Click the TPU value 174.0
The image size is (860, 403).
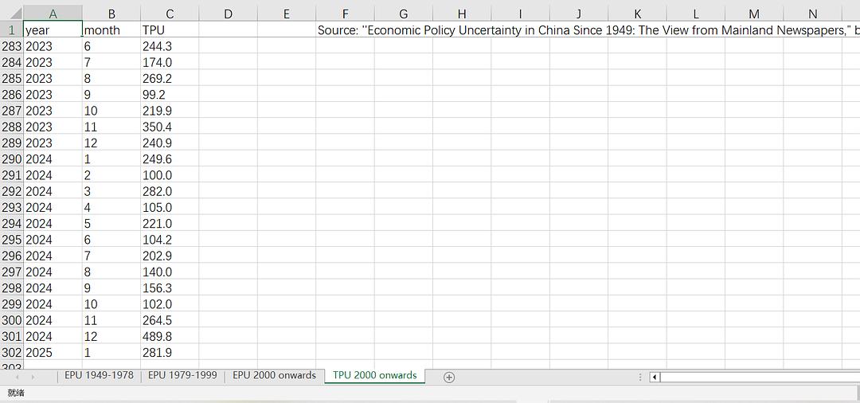point(170,62)
